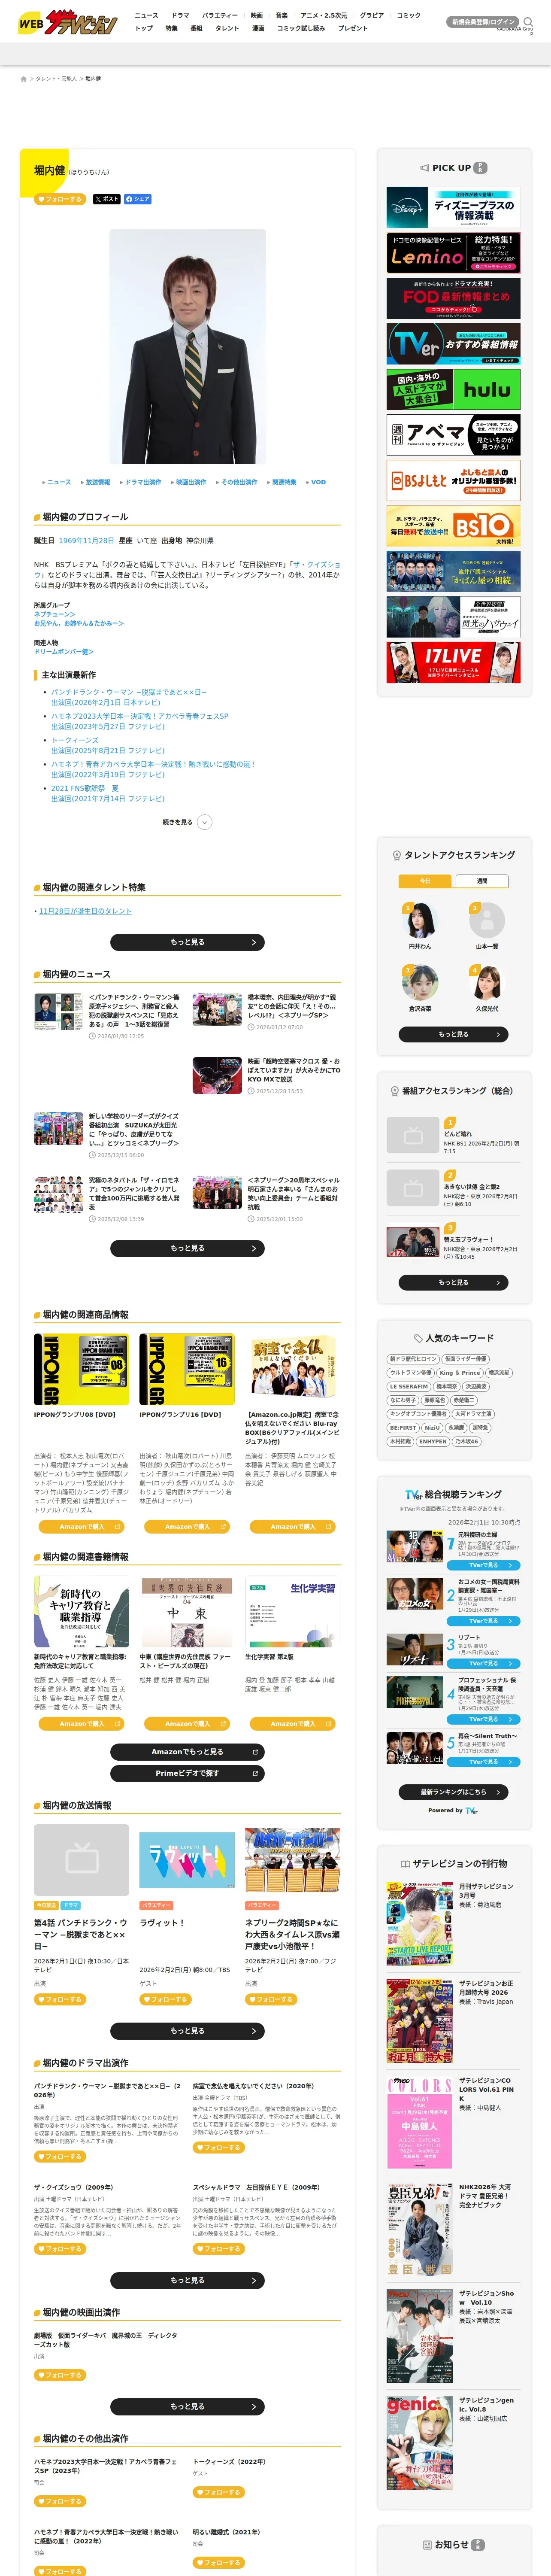Open the 11月28日が誕生日のタレント link
551x2576 pixels.
[85, 911]
